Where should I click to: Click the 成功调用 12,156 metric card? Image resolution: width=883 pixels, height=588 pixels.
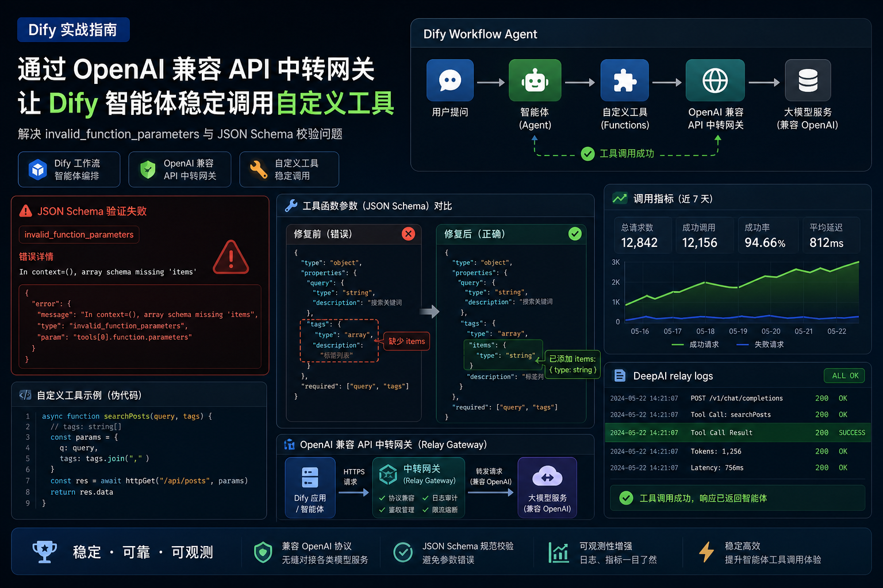[x=705, y=235]
